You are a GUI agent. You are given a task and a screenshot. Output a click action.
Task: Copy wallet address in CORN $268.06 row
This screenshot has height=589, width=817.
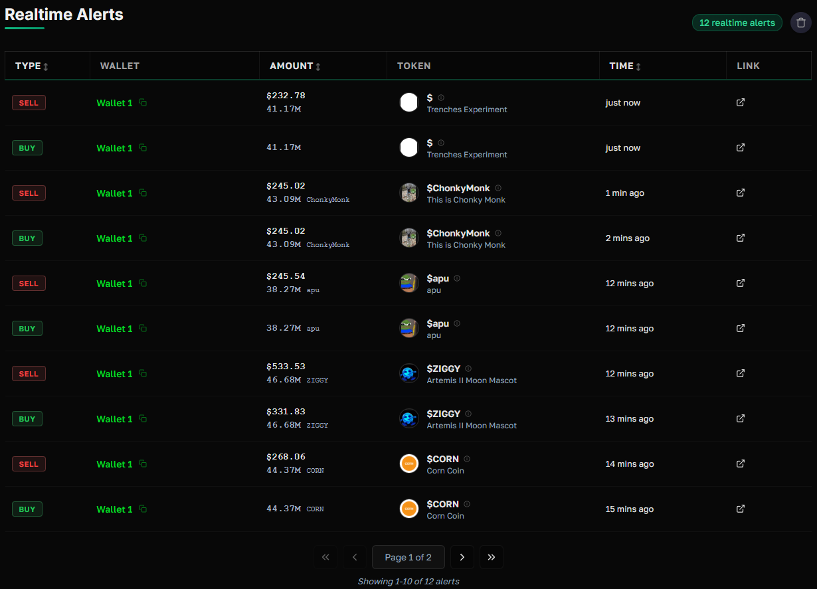coord(143,464)
